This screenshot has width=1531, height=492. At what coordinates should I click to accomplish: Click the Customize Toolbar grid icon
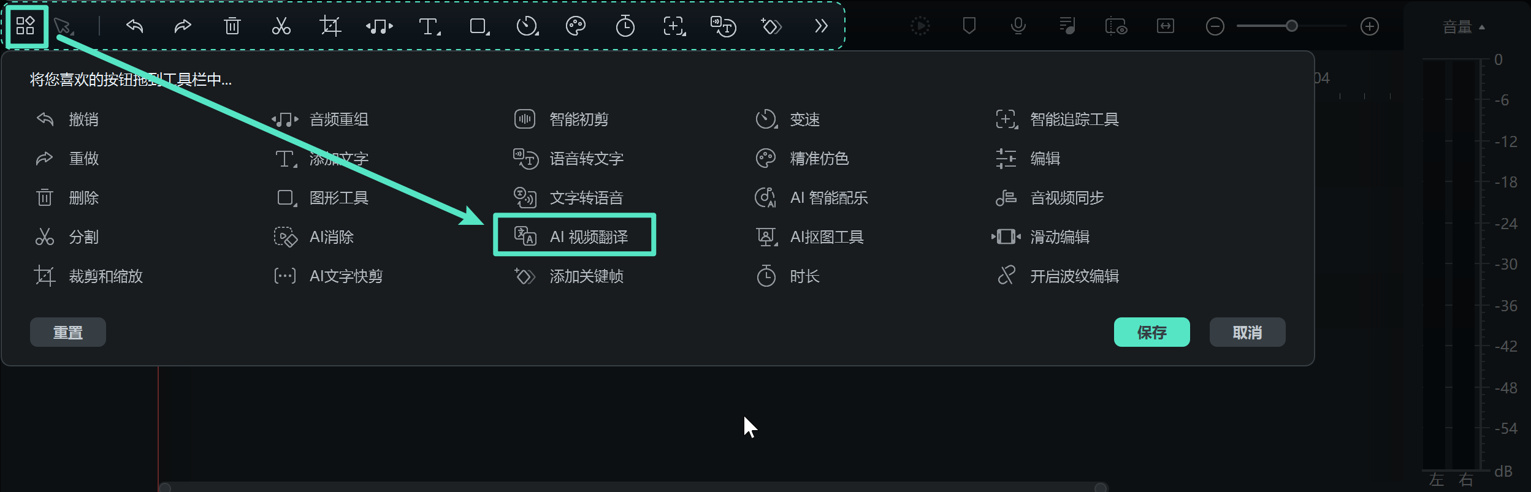(x=25, y=26)
